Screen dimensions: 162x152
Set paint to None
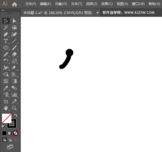tap(15, 133)
